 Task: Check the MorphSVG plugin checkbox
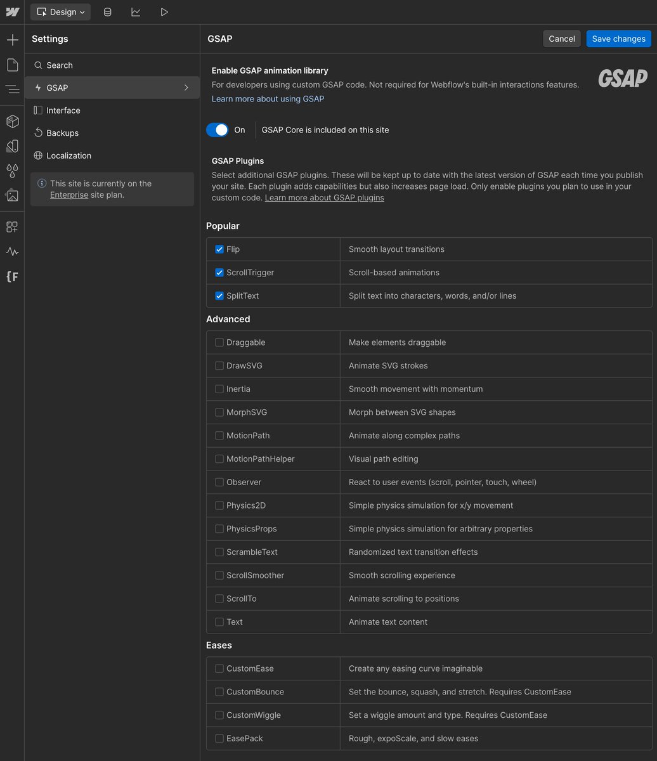pos(219,412)
